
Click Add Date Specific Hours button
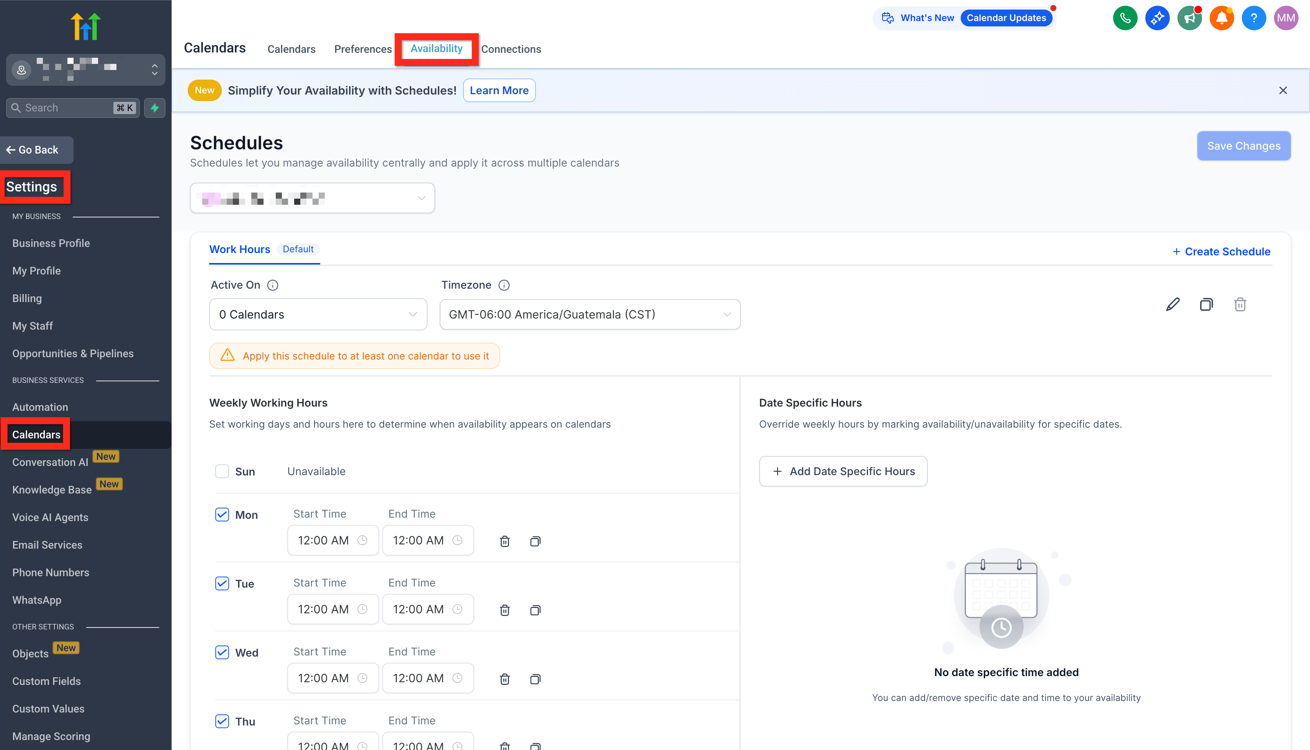click(843, 471)
